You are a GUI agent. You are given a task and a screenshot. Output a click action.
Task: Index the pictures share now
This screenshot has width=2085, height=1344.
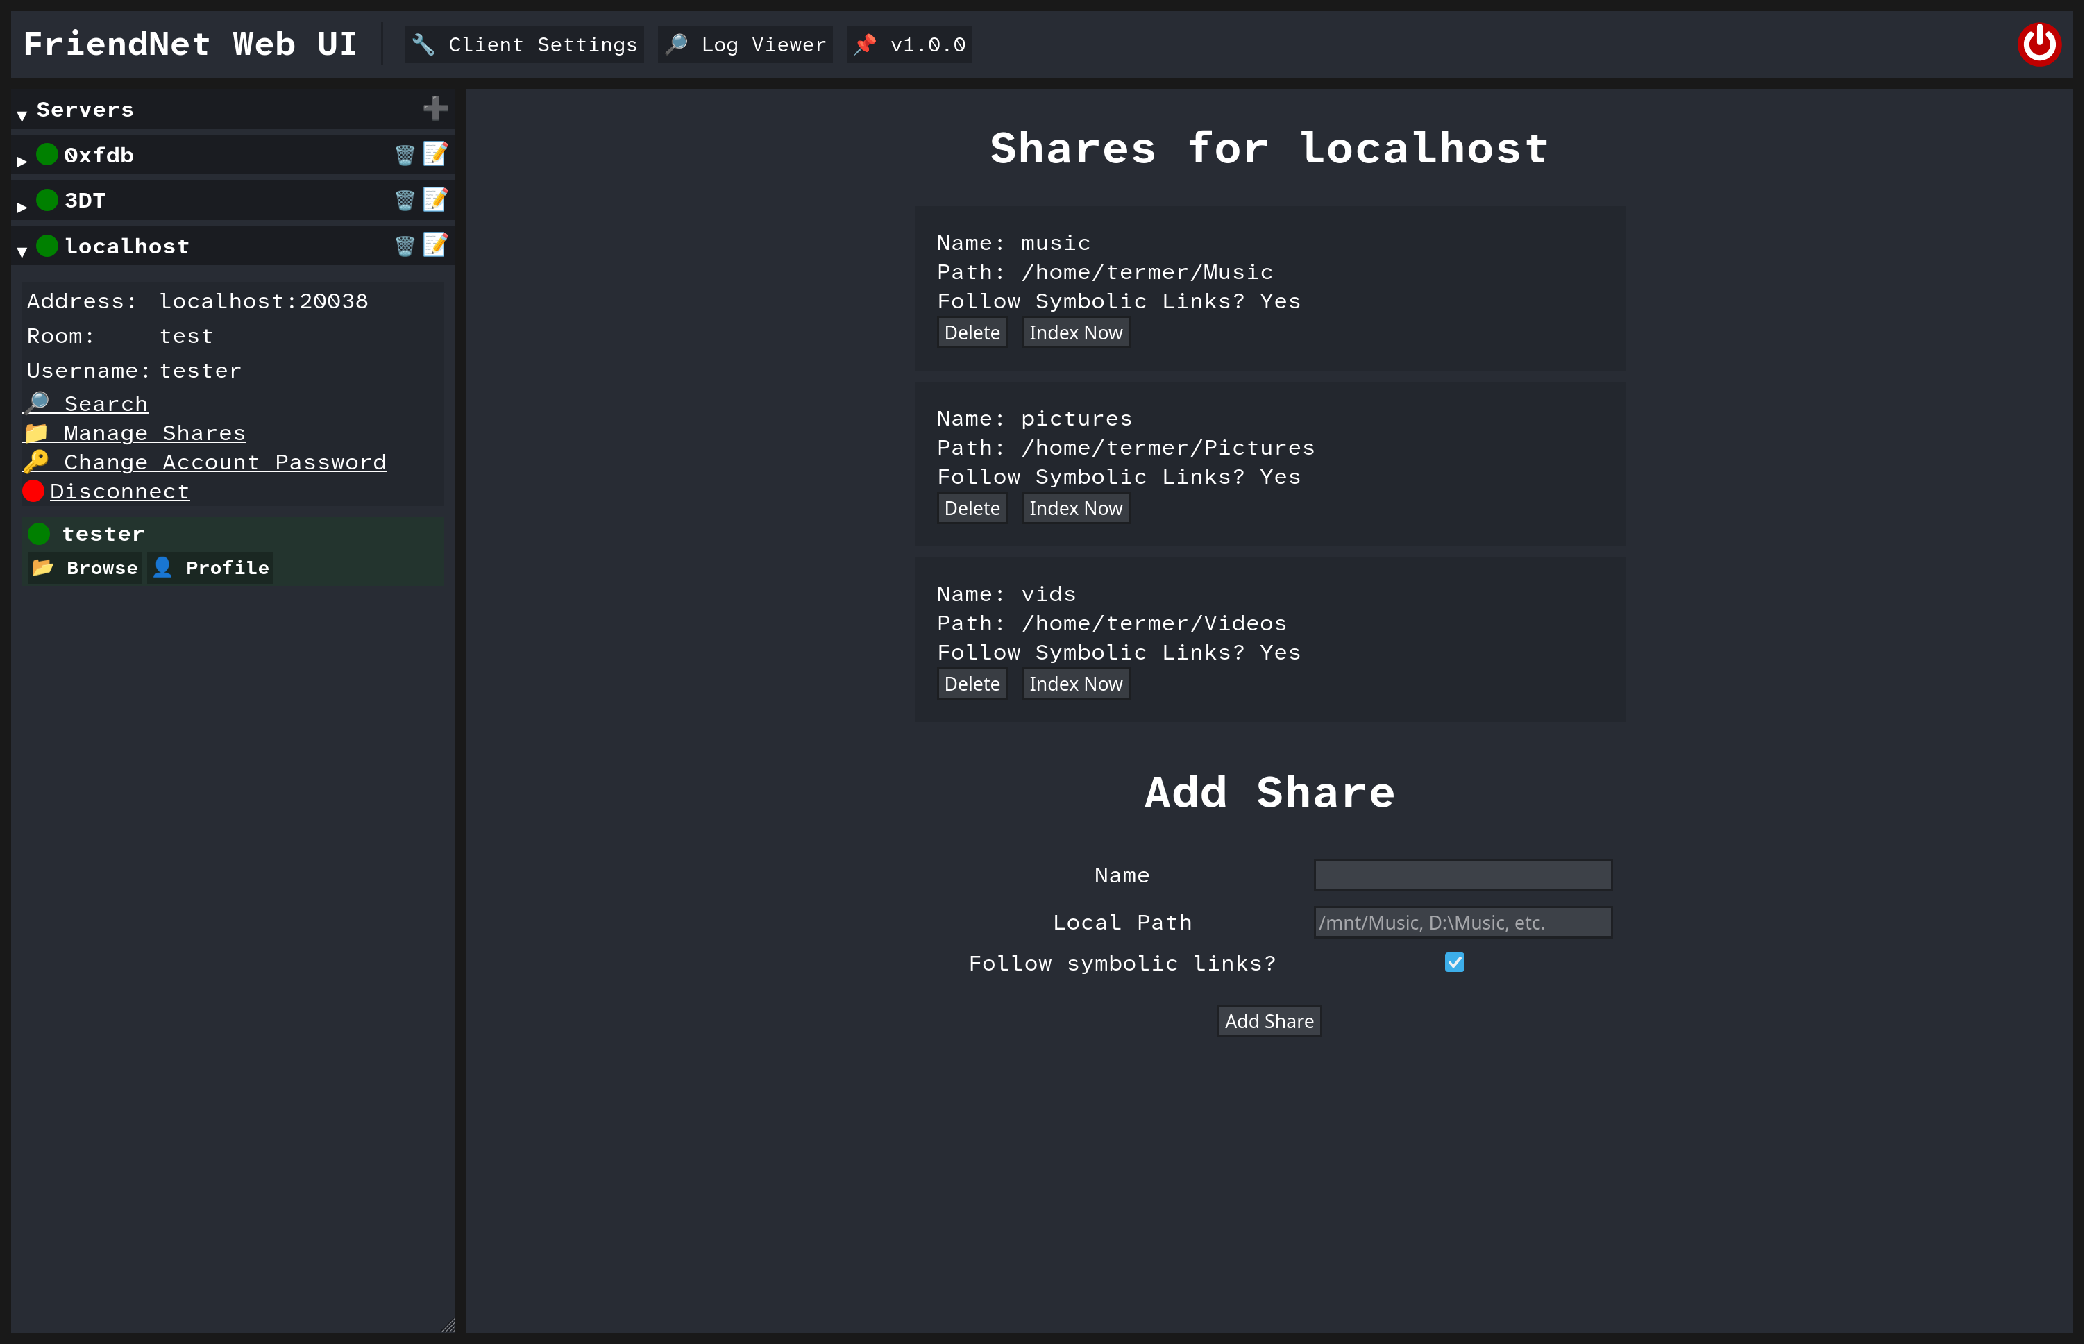coord(1076,508)
